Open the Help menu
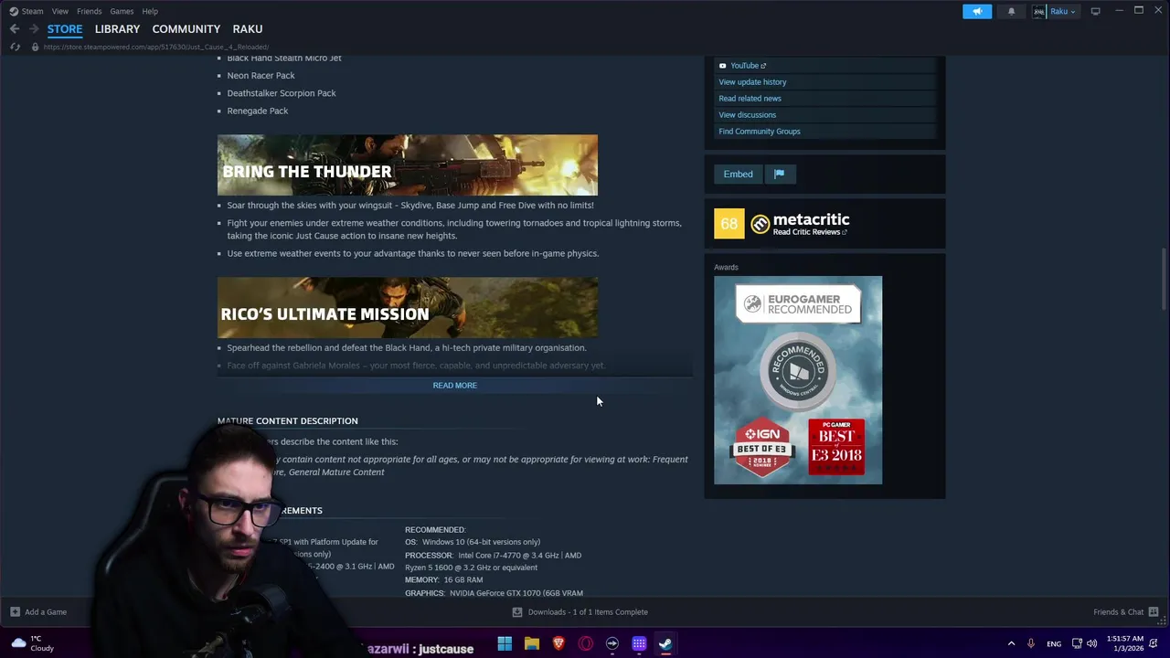Image resolution: width=1170 pixels, height=658 pixels. click(x=150, y=11)
